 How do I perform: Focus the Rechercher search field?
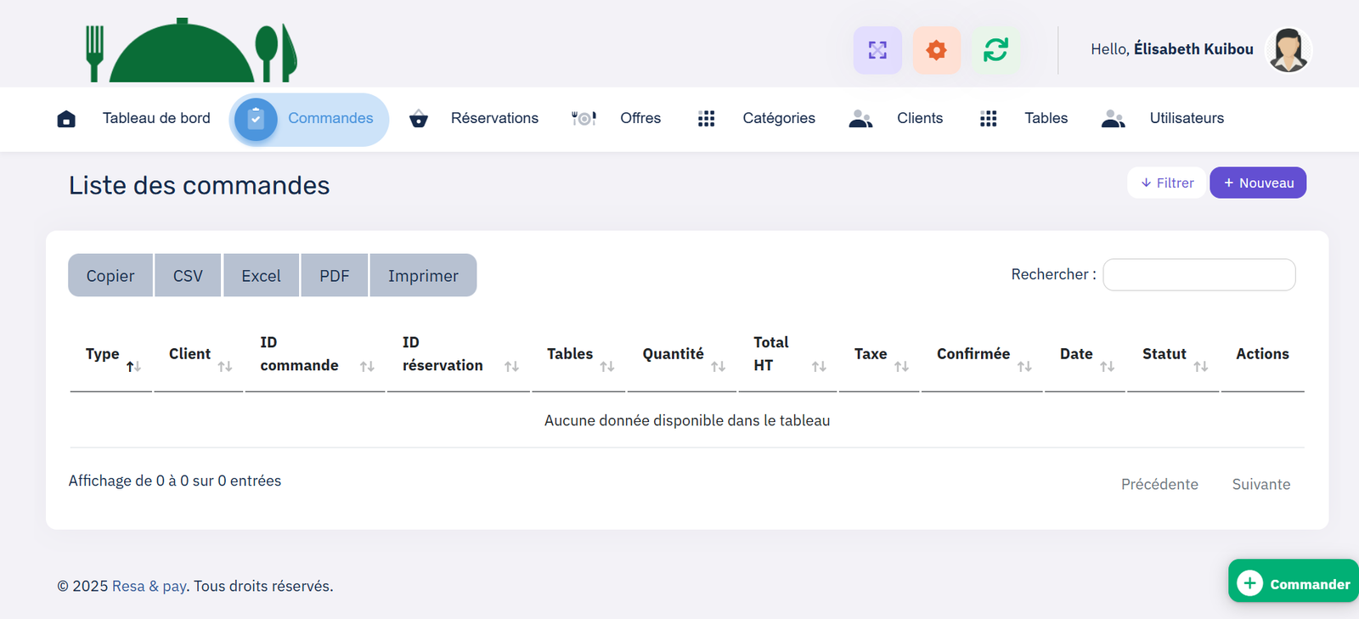(x=1198, y=275)
